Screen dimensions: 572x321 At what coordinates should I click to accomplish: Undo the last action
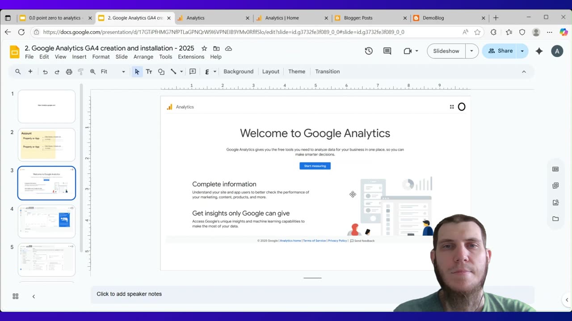pyautogui.click(x=45, y=71)
